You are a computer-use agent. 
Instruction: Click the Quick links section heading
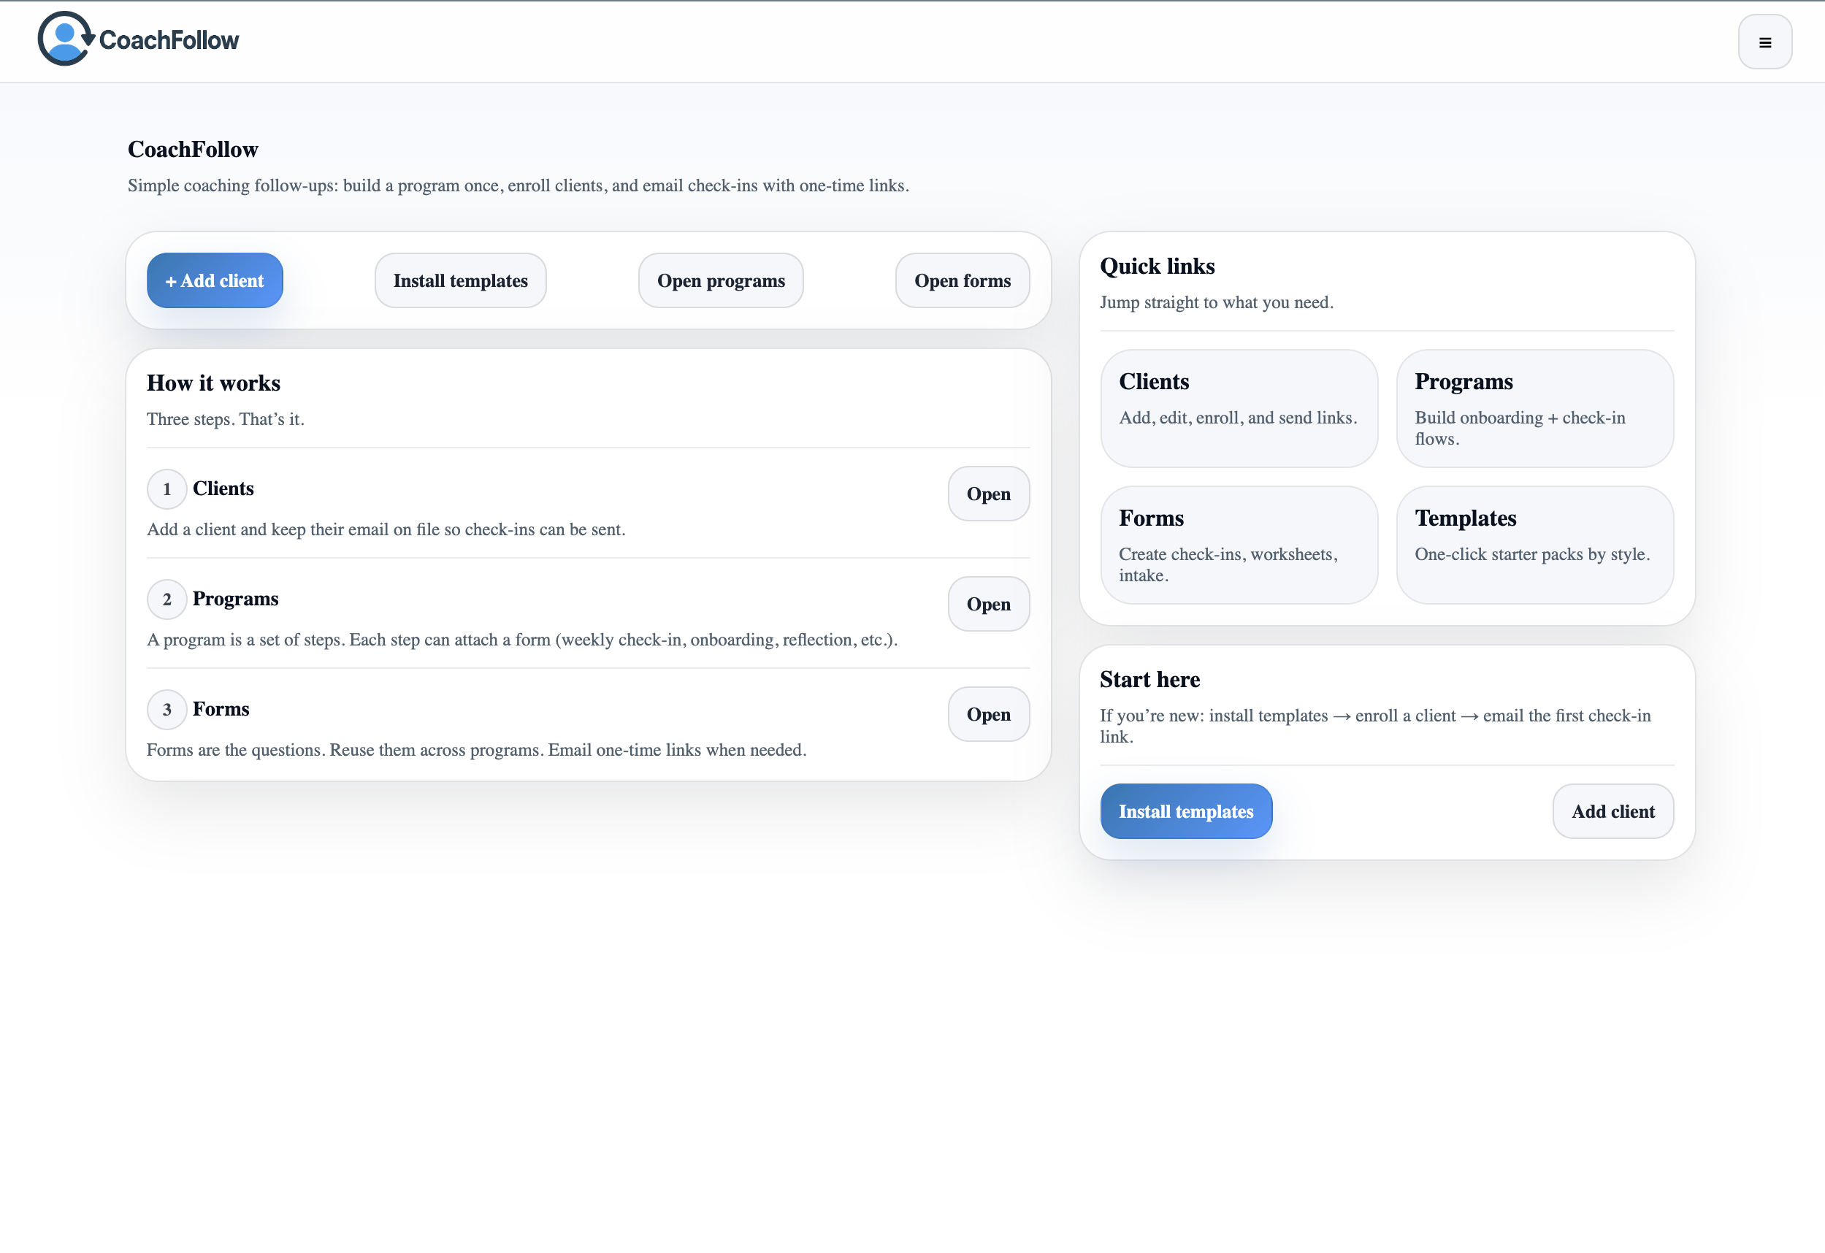point(1158,266)
